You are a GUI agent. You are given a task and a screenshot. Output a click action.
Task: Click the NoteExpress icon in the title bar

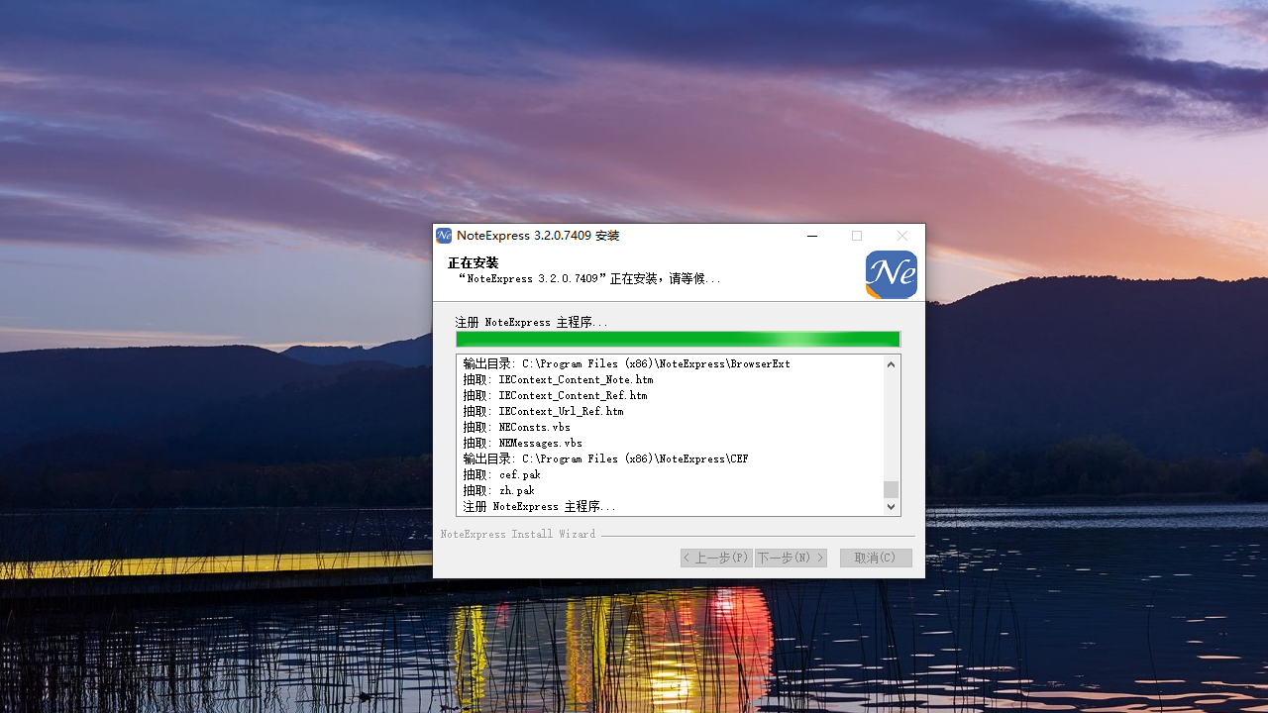coord(444,236)
